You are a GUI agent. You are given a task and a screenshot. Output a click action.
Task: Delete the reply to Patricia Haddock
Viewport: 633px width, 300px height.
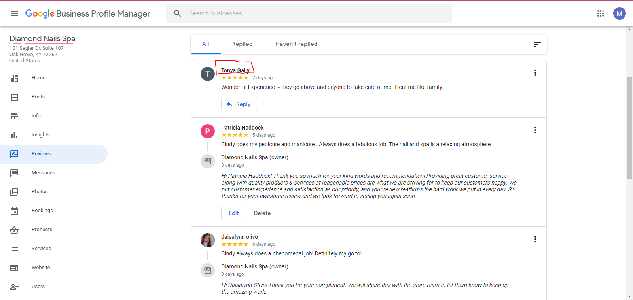[x=262, y=213]
